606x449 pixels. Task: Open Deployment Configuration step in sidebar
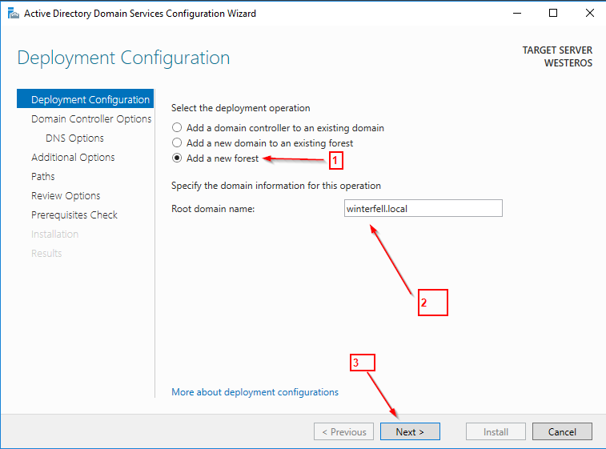click(86, 99)
